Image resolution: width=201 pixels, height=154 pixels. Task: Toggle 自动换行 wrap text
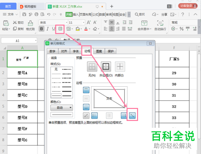160,25
